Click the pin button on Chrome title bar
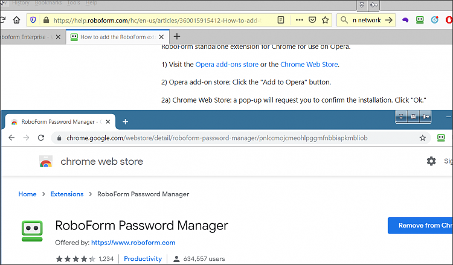453x265 pixels. click(x=425, y=117)
